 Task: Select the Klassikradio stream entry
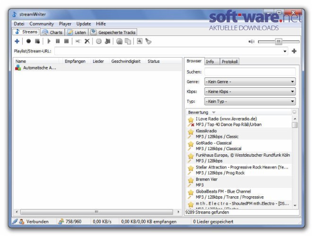coord(239,134)
